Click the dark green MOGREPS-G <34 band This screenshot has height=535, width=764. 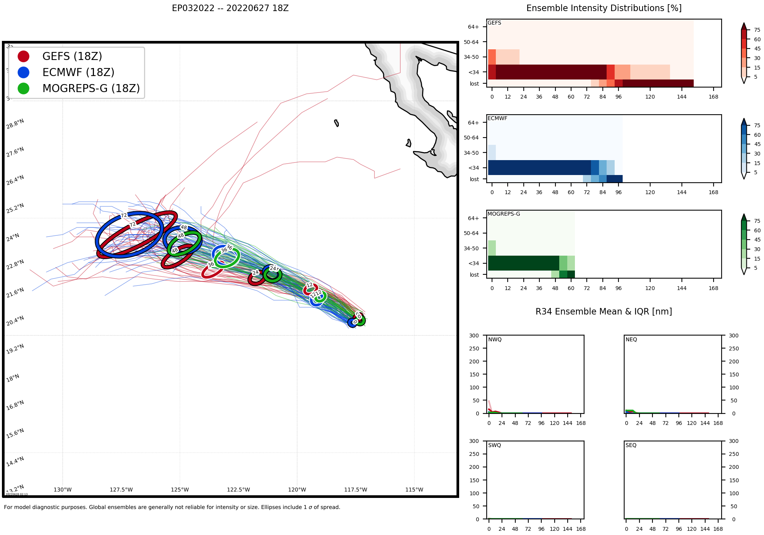[523, 263]
